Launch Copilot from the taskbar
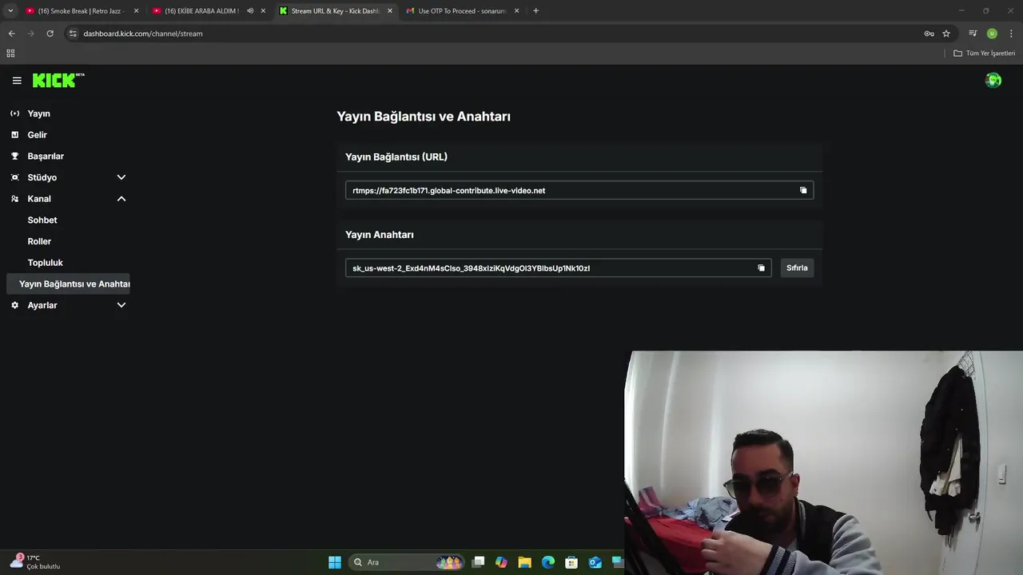Viewport: 1023px width, 575px height. 501,562
